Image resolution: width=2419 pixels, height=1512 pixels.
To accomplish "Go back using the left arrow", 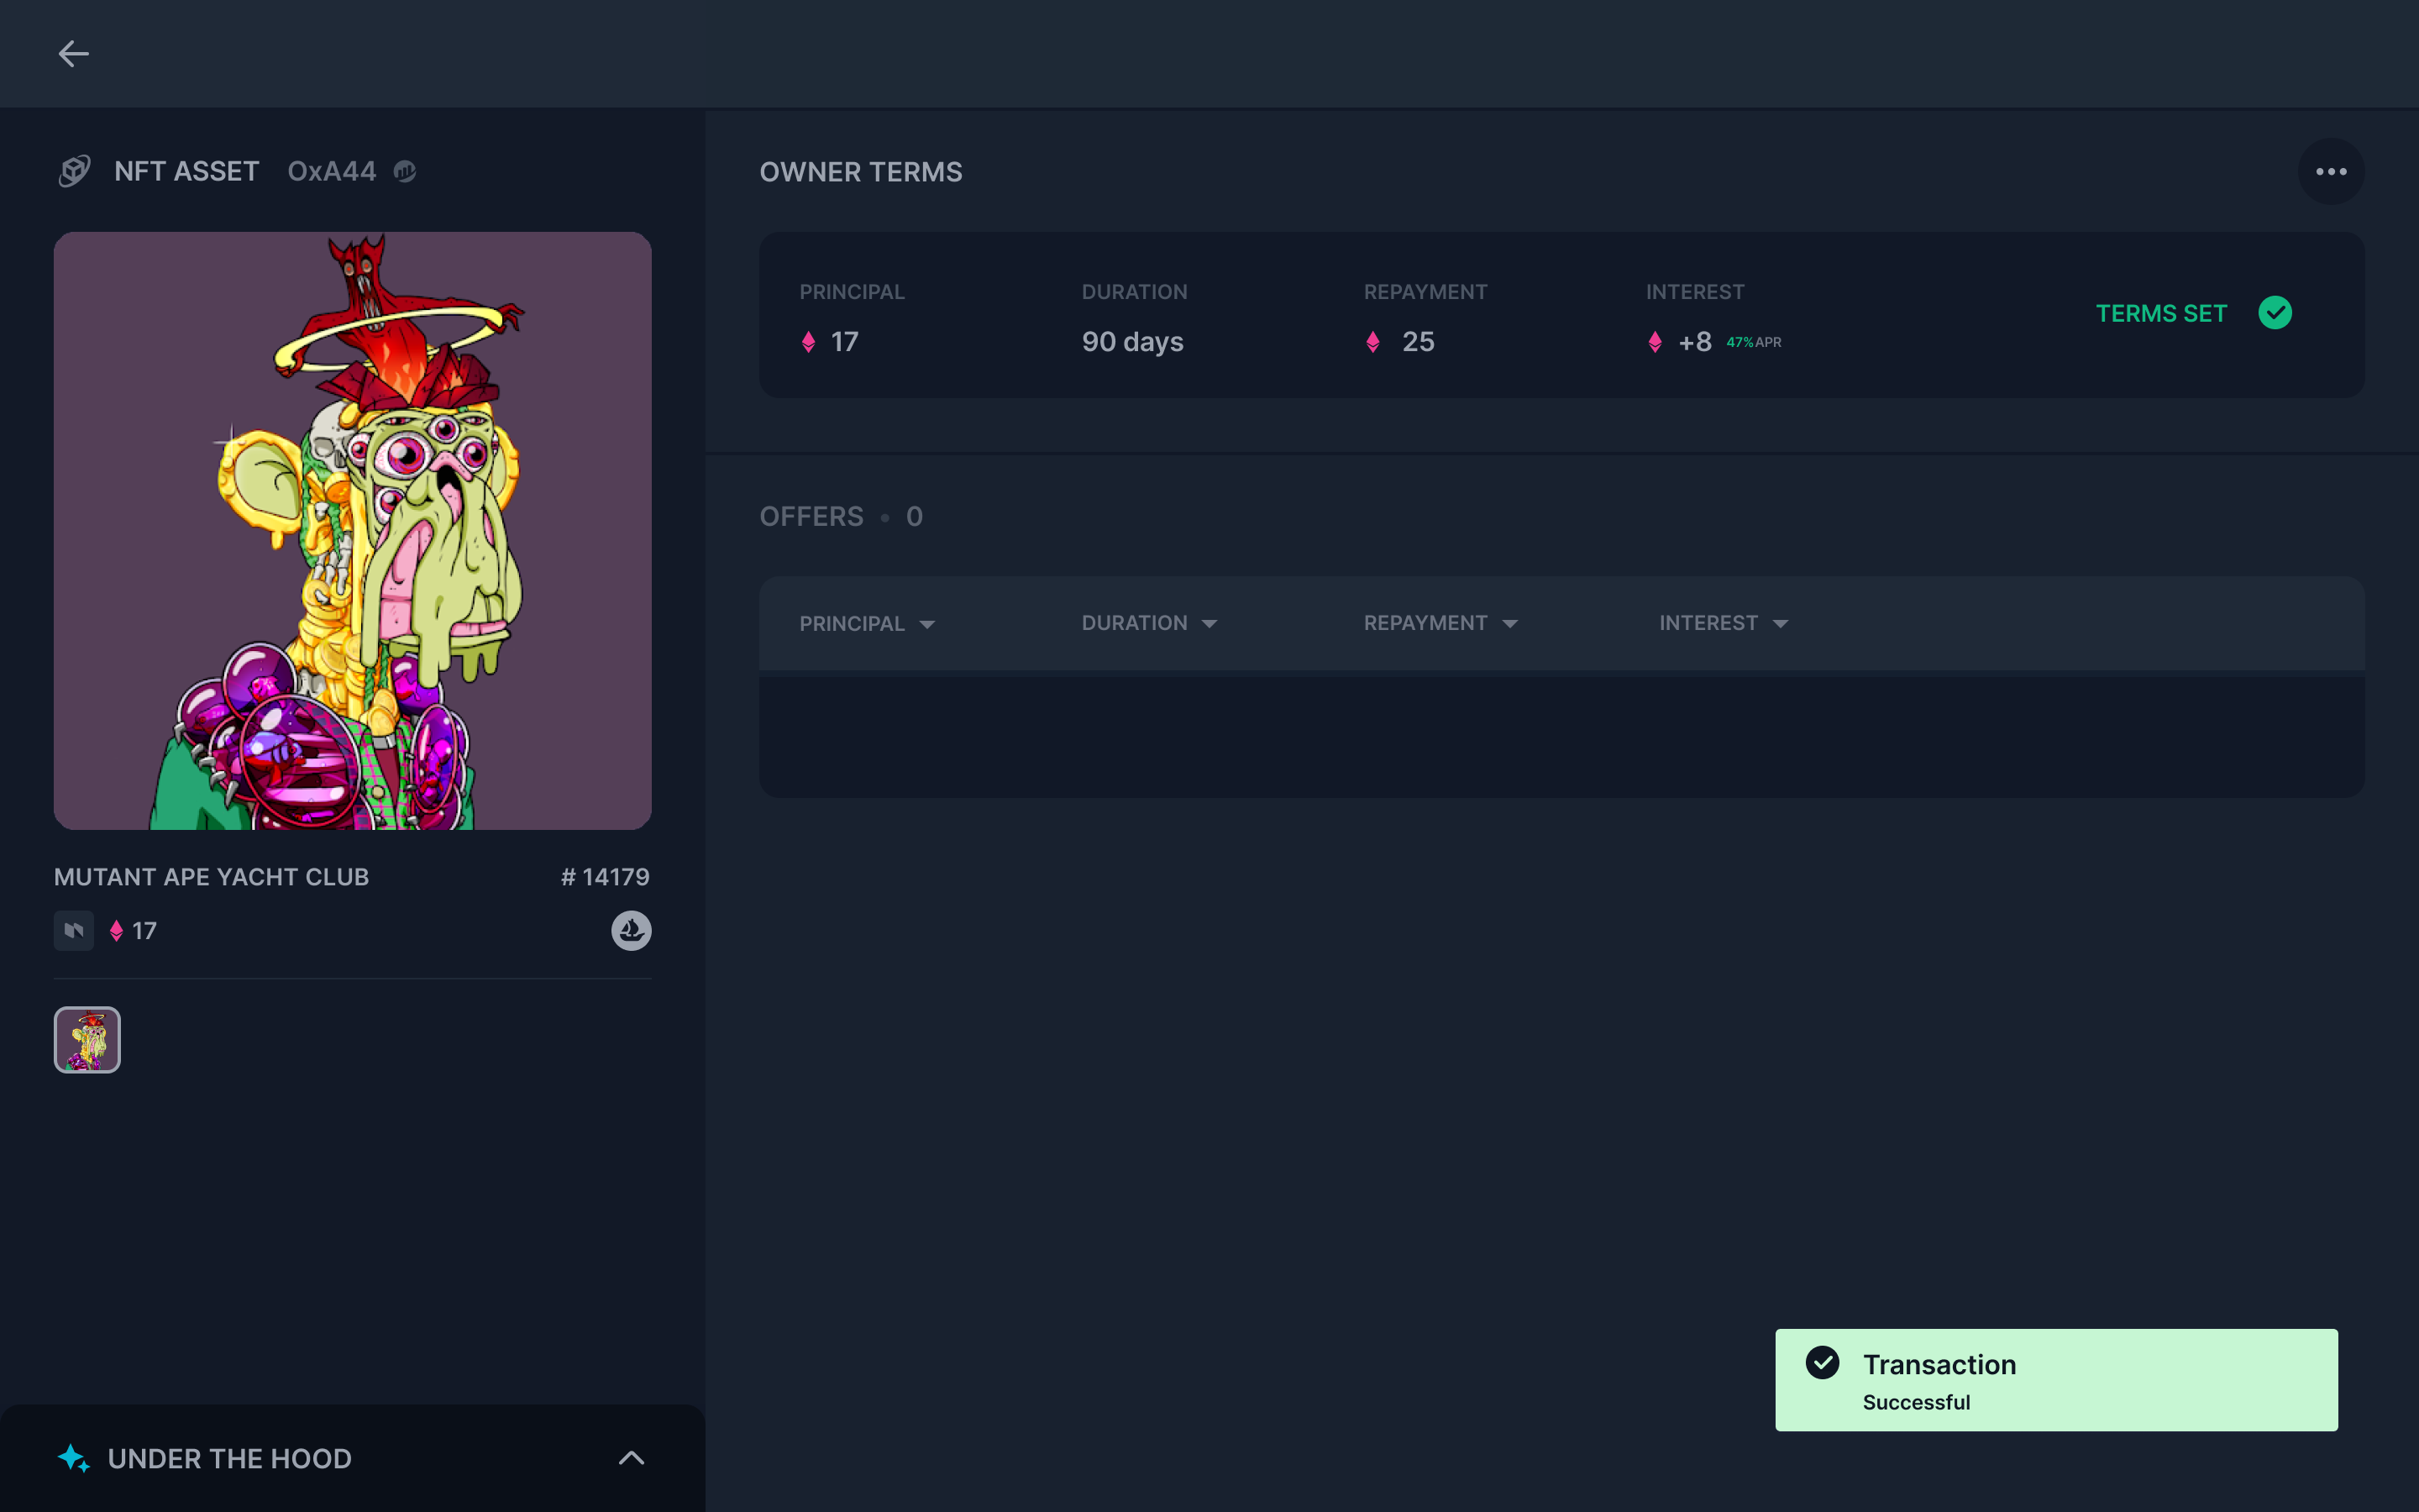I will click(x=73, y=54).
